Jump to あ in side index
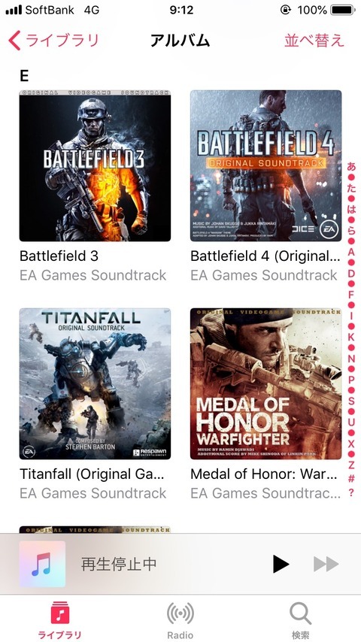 click(351, 167)
